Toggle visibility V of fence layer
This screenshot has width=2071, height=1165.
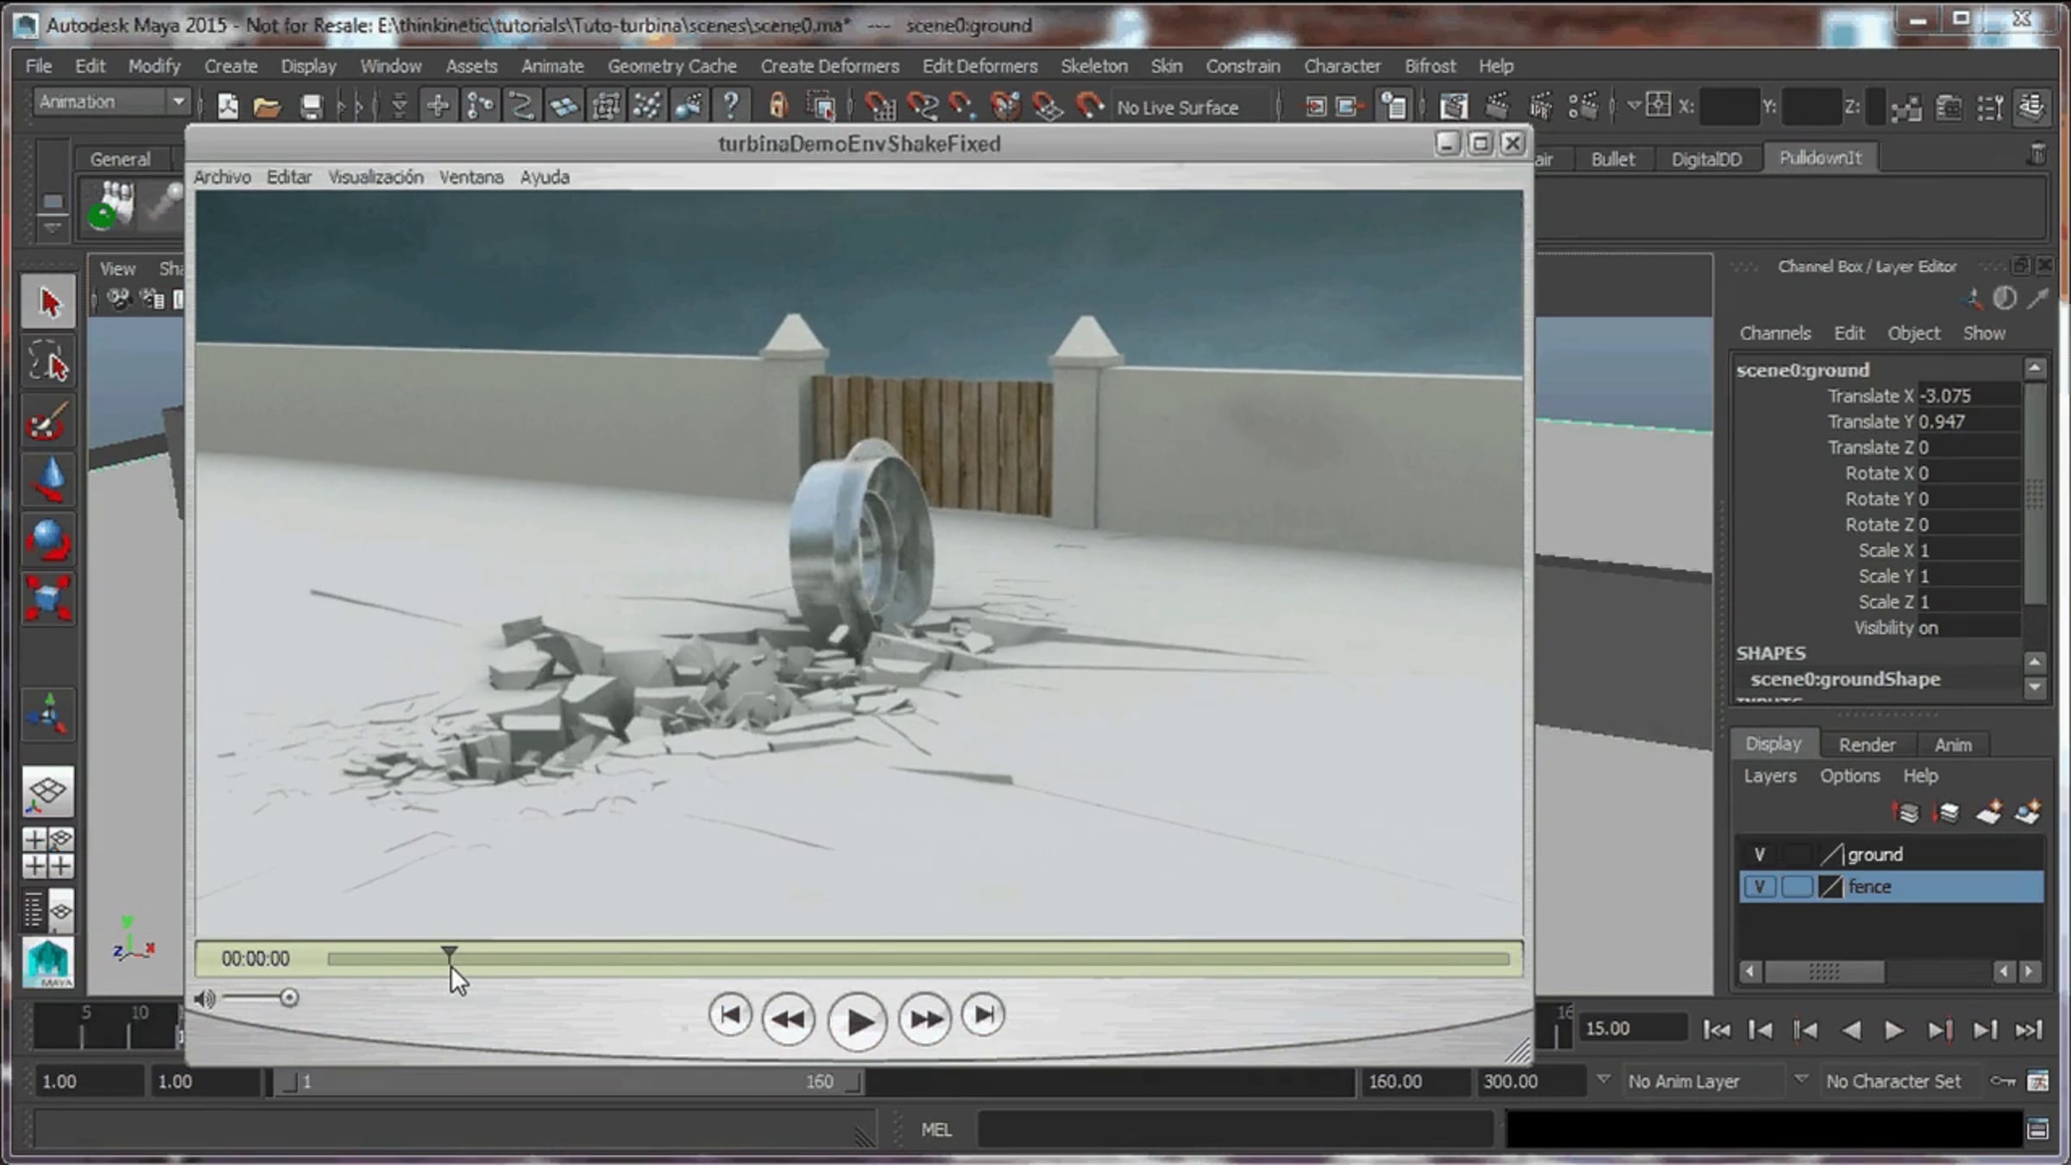click(1759, 886)
